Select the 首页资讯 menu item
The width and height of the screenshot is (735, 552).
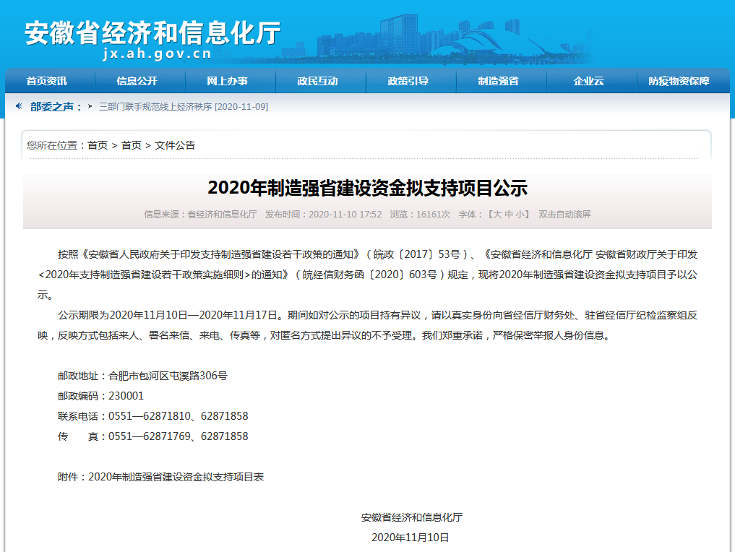click(x=48, y=81)
